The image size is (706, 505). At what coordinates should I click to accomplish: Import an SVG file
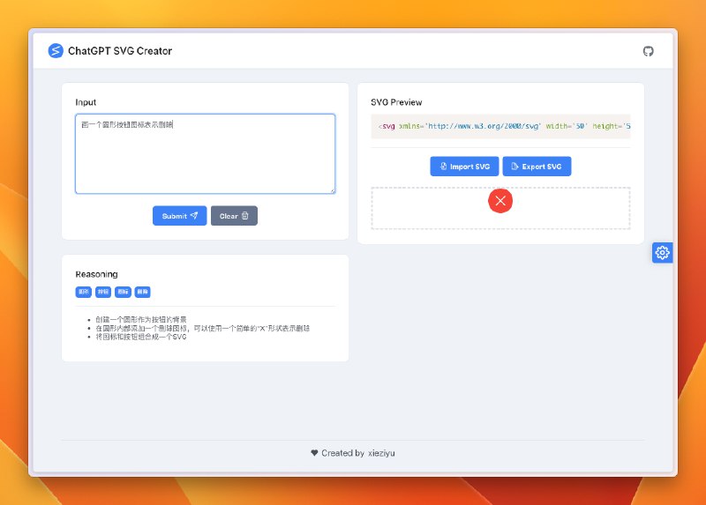click(x=464, y=167)
